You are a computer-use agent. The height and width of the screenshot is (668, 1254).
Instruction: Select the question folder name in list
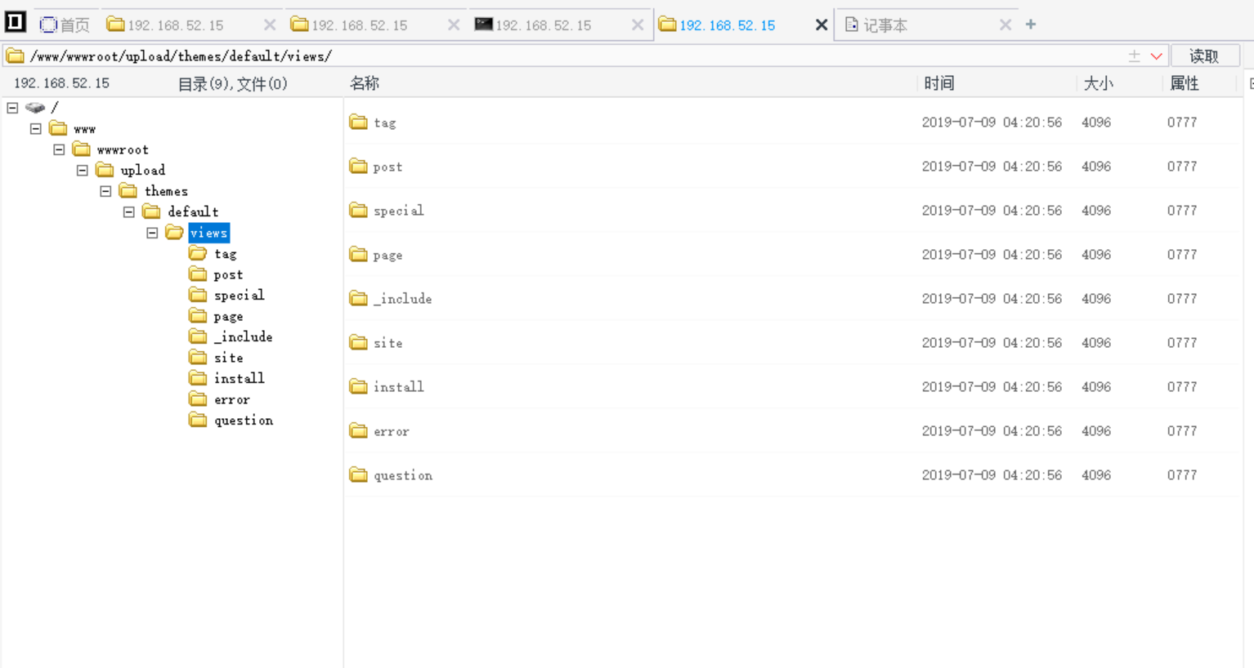(x=403, y=475)
